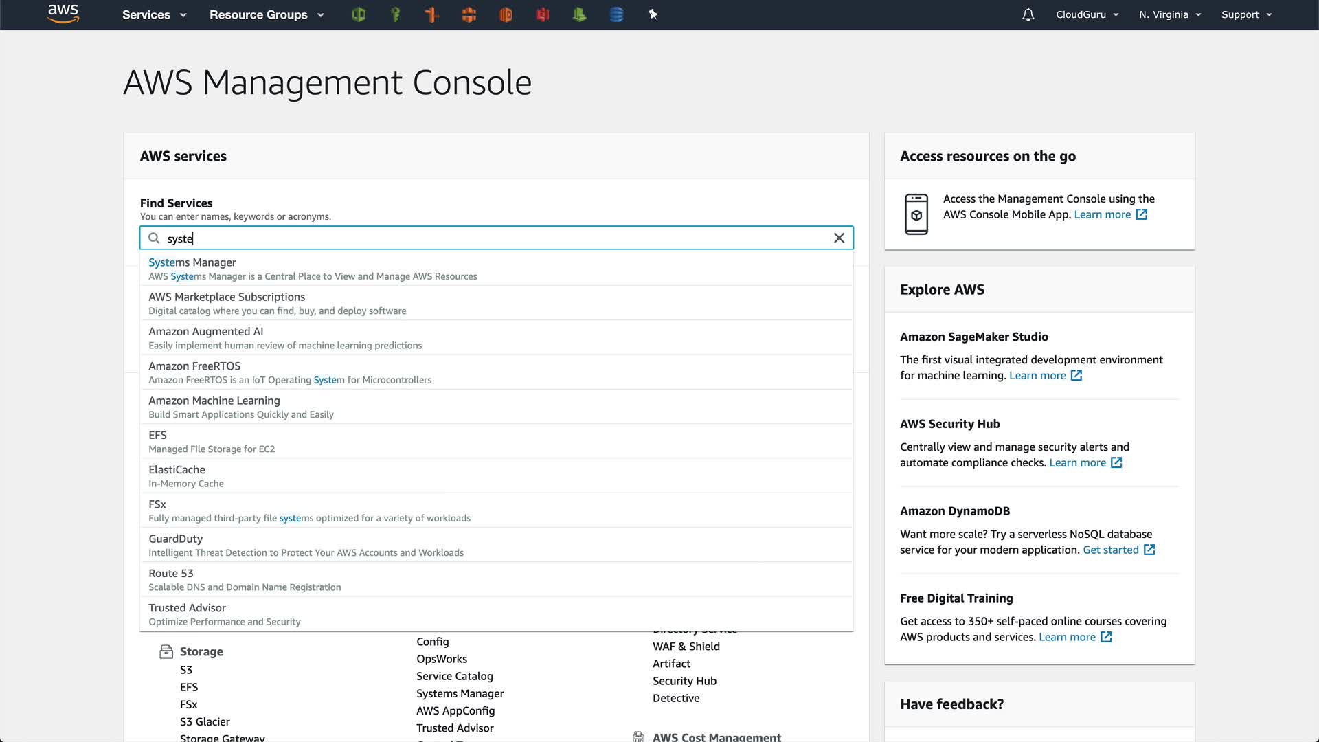The height and width of the screenshot is (742, 1319).
Task: Click Learn more under Amazon SageMaker Studio
Action: (1037, 376)
